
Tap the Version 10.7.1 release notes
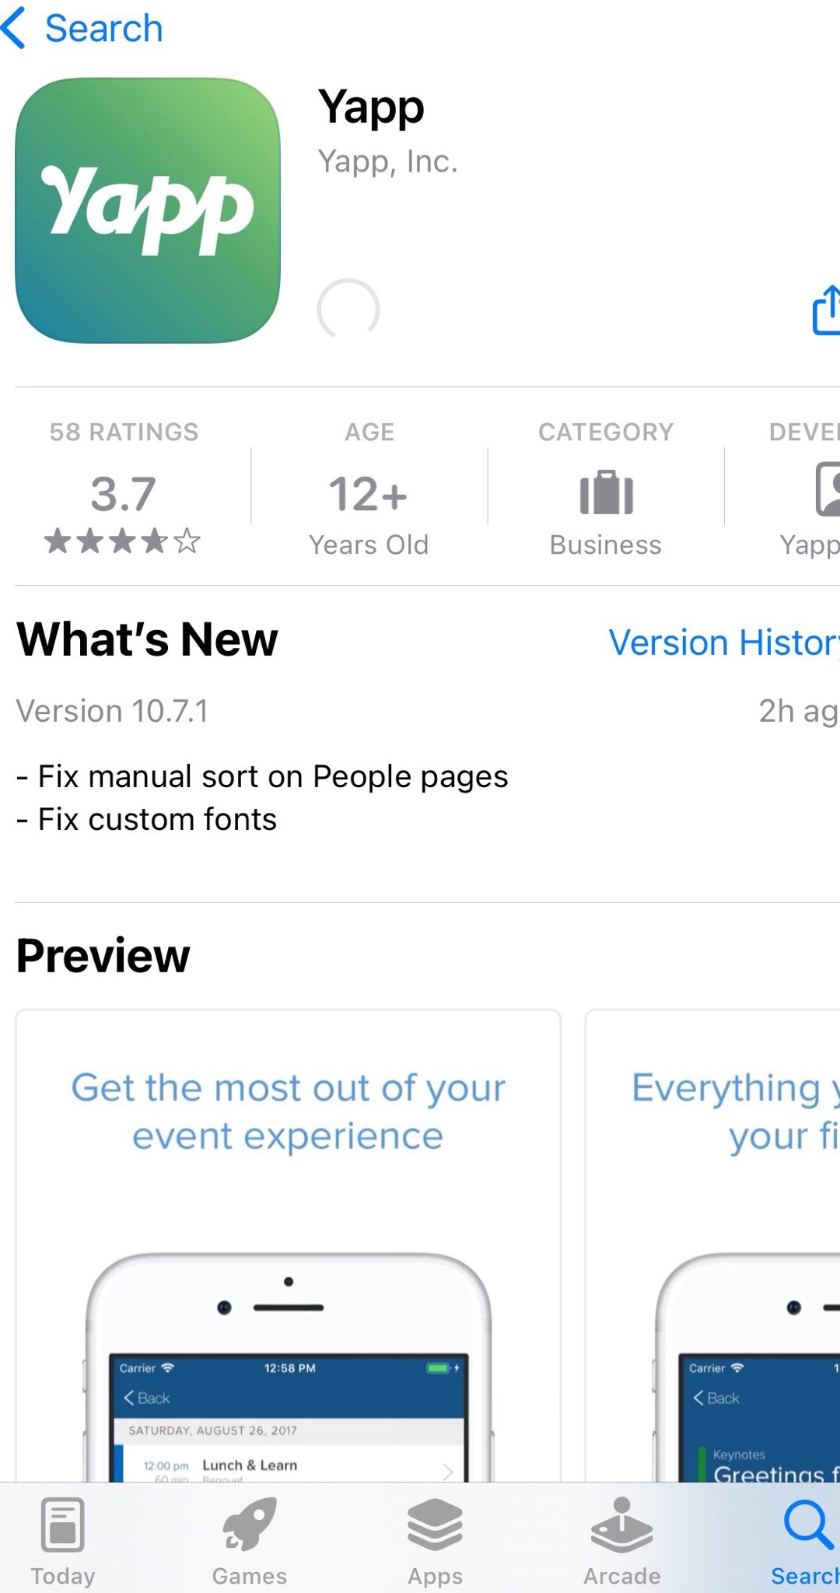pos(262,798)
